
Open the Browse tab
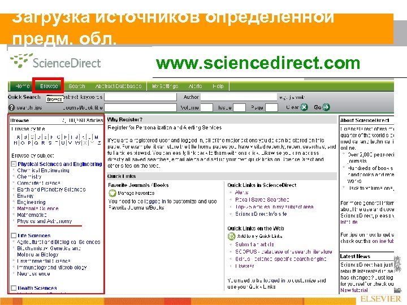49,86
